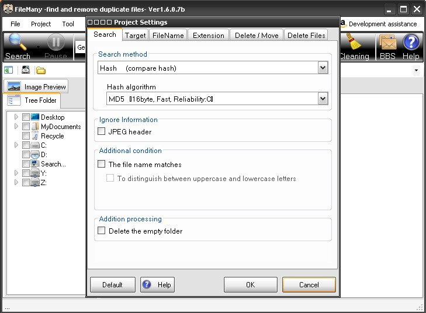Select the Tree Folder tab
This screenshot has height=313, width=426.
coord(32,100)
